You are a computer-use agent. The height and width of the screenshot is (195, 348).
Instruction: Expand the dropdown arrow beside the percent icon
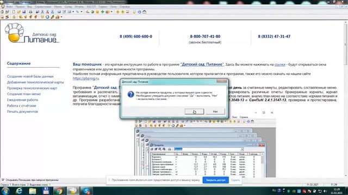82,12
